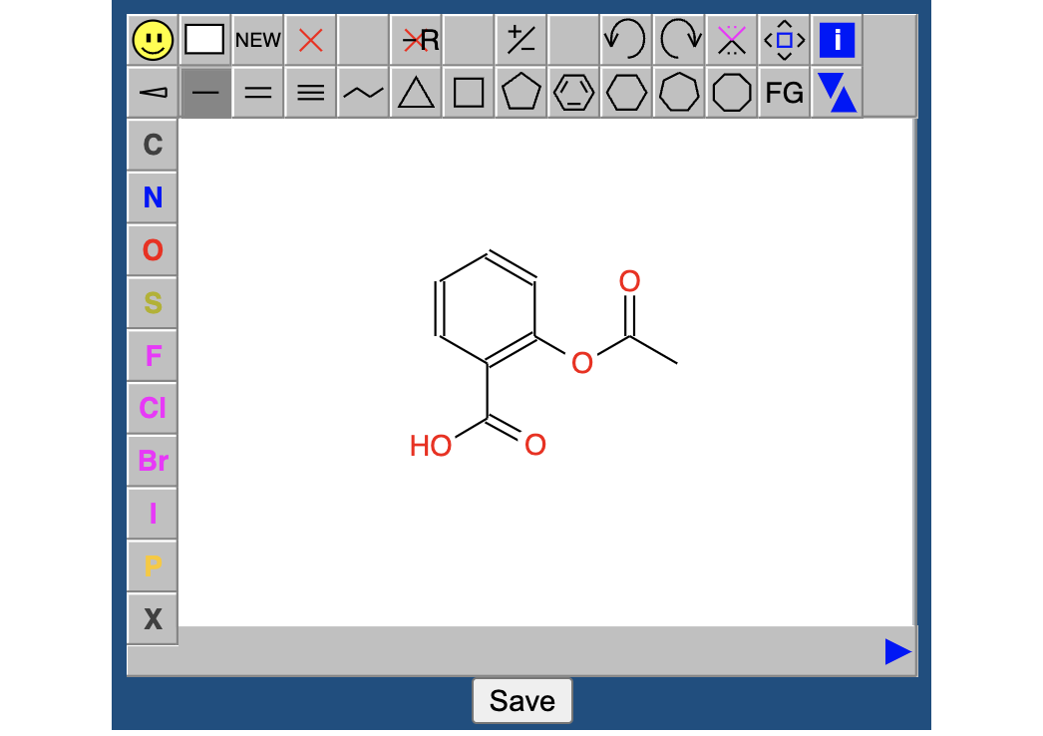The image size is (1043, 736).
Task: Select the cyclopentane ring tool
Action: click(521, 94)
